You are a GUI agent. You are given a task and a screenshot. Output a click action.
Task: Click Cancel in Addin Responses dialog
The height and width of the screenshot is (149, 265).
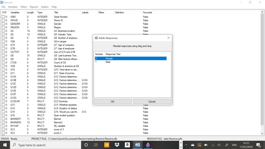[152, 102]
